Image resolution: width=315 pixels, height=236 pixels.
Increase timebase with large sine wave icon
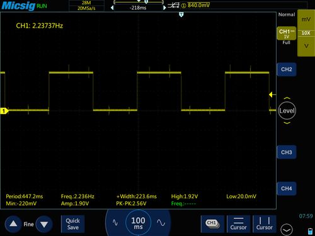(x=161, y=223)
